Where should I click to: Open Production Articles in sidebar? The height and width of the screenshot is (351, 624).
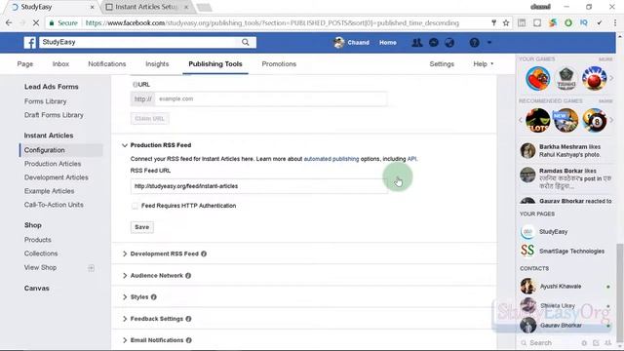click(x=53, y=164)
